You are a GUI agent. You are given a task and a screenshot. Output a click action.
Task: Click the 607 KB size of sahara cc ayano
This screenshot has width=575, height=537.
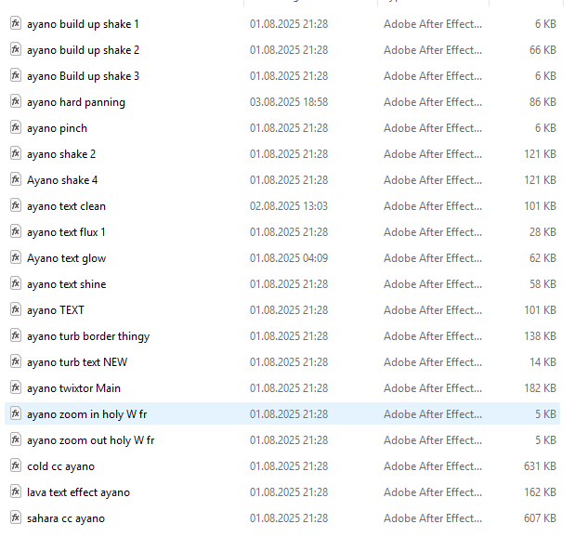pyautogui.click(x=540, y=518)
